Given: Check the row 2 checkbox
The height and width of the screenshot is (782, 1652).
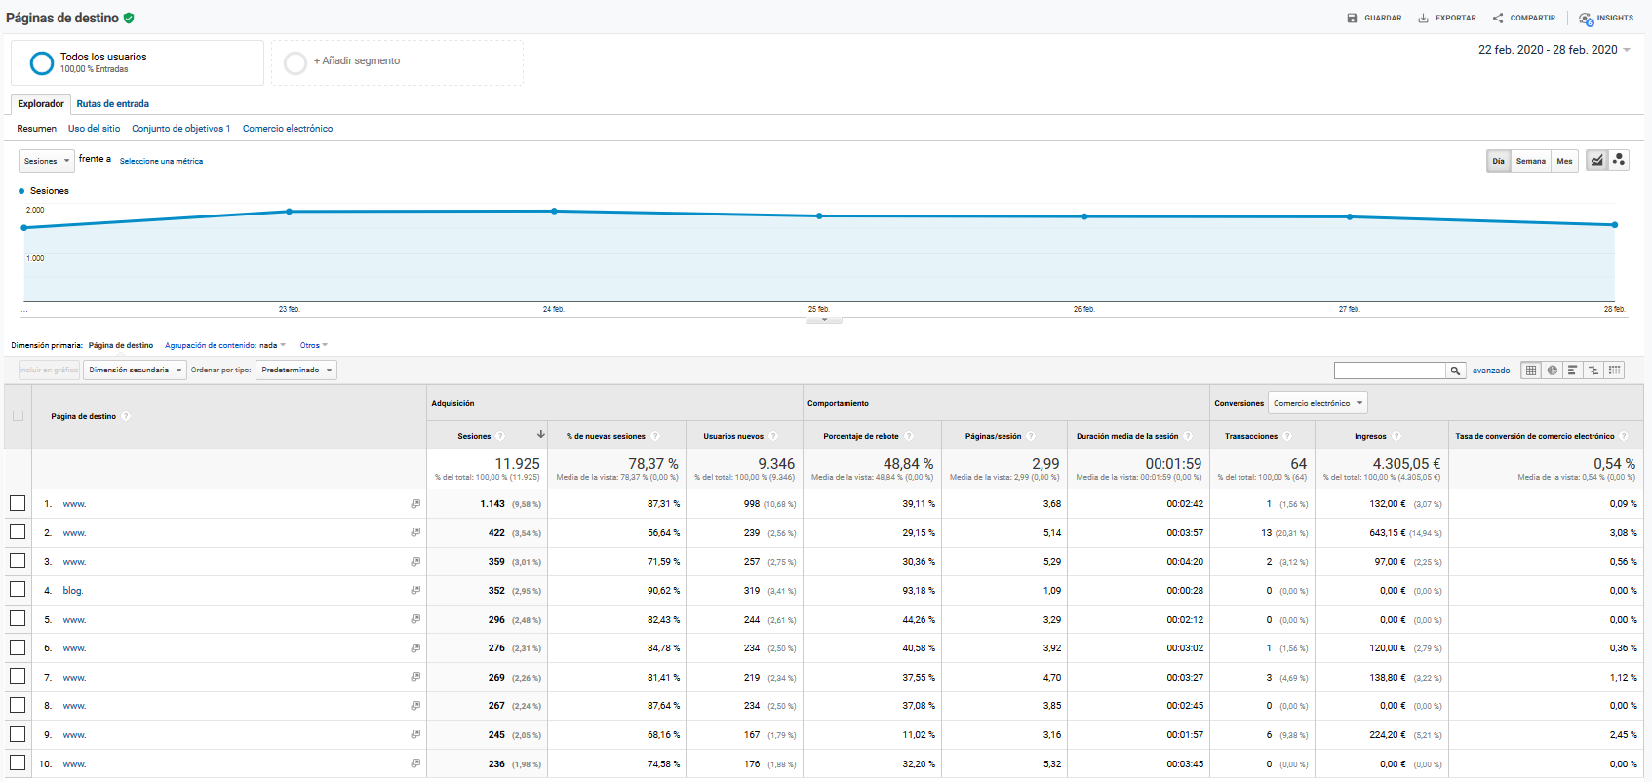Looking at the screenshot, I should [x=18, y=532].
